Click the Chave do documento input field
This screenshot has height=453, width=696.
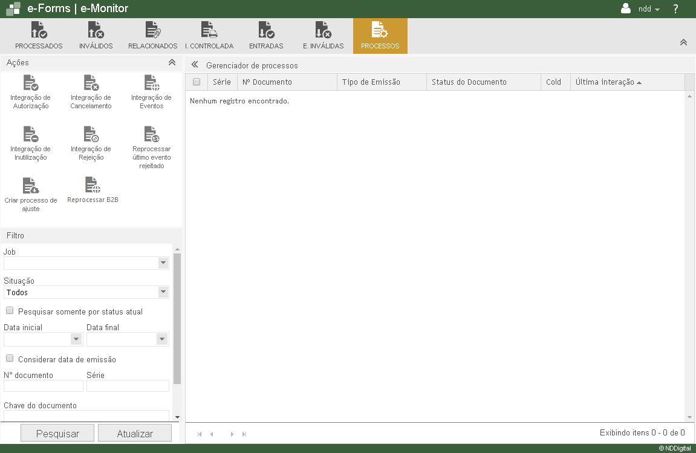click(86, 416)
